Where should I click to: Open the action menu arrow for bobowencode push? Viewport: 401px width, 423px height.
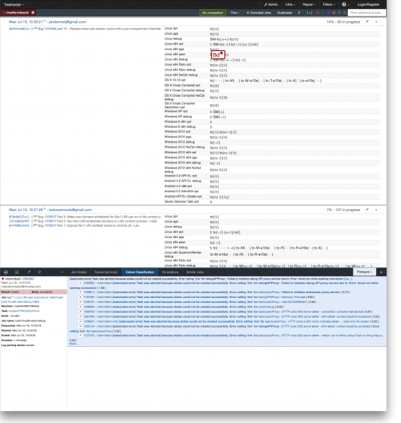pyautogui.click(x=376, y=210)
